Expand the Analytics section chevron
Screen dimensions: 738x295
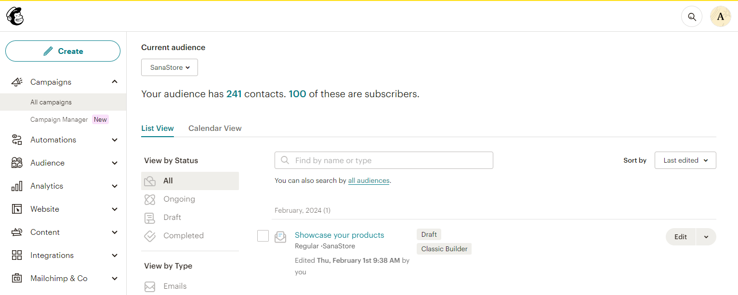click(x=115, y=186)
